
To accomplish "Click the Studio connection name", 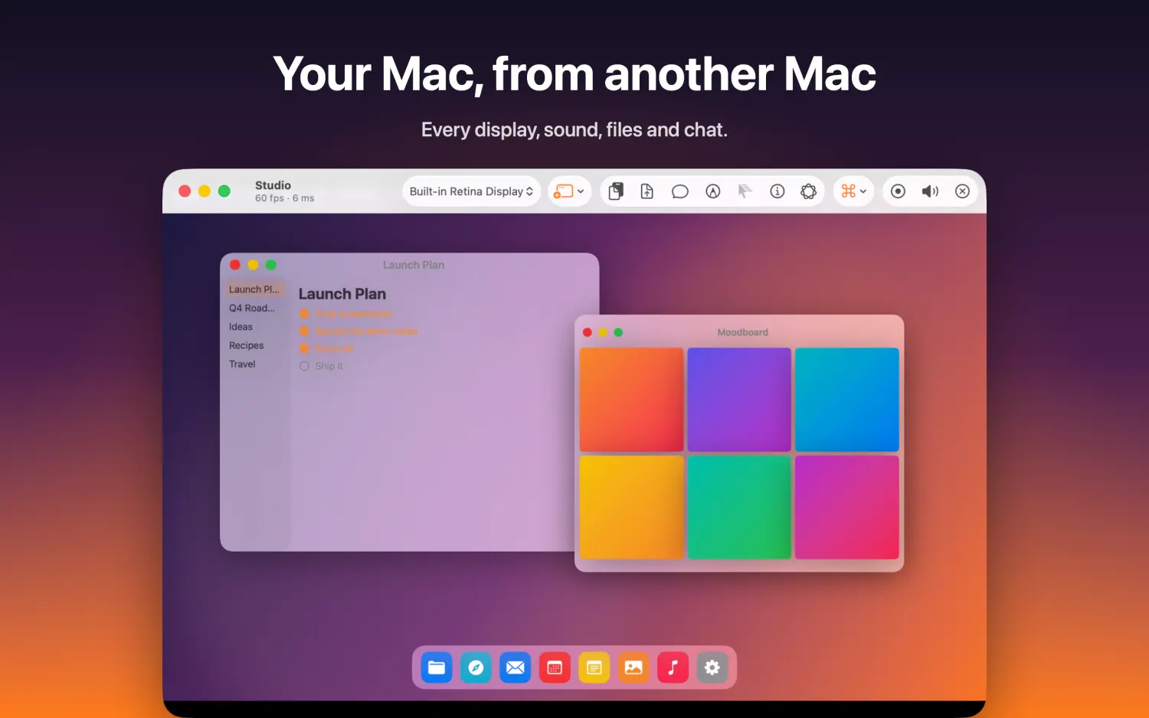I will click(273, 185).
